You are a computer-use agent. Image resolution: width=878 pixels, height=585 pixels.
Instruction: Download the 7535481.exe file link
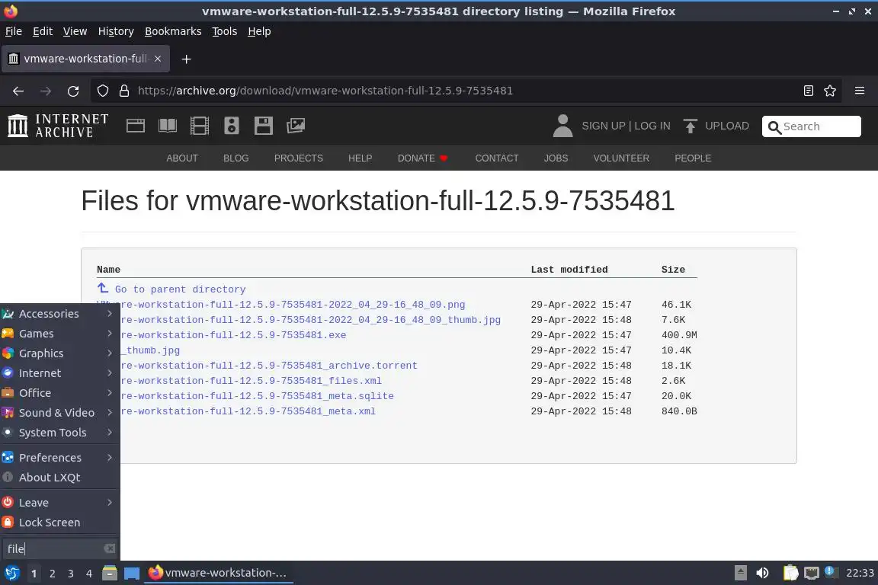pyautogui.click(x=233, y=334)
